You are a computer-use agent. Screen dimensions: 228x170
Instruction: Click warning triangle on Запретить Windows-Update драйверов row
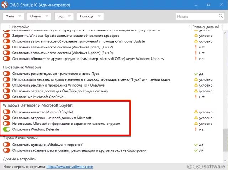[196, 36]
